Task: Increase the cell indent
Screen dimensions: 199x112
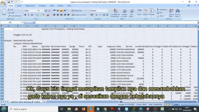Action: [68, 15]
